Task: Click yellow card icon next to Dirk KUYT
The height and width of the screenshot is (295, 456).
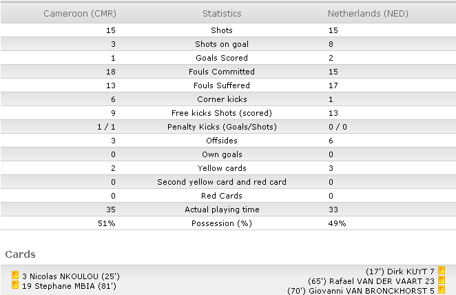Action: 442,270
